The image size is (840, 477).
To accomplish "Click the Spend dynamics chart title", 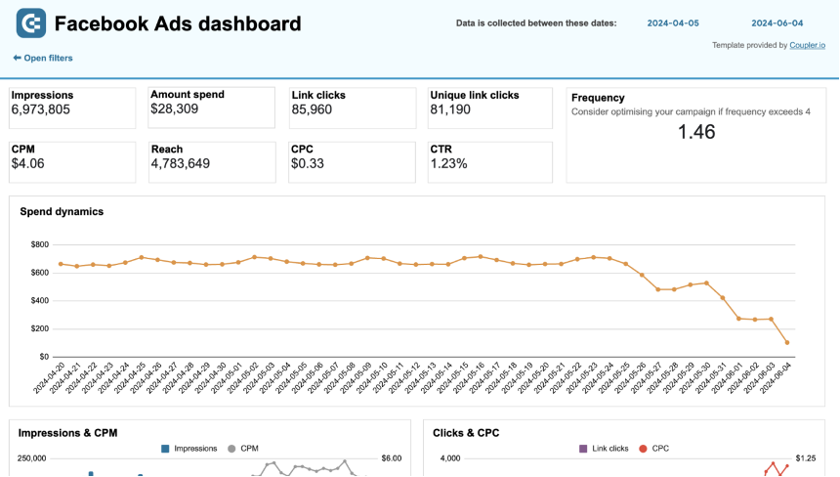I will (x=62, y=211).
